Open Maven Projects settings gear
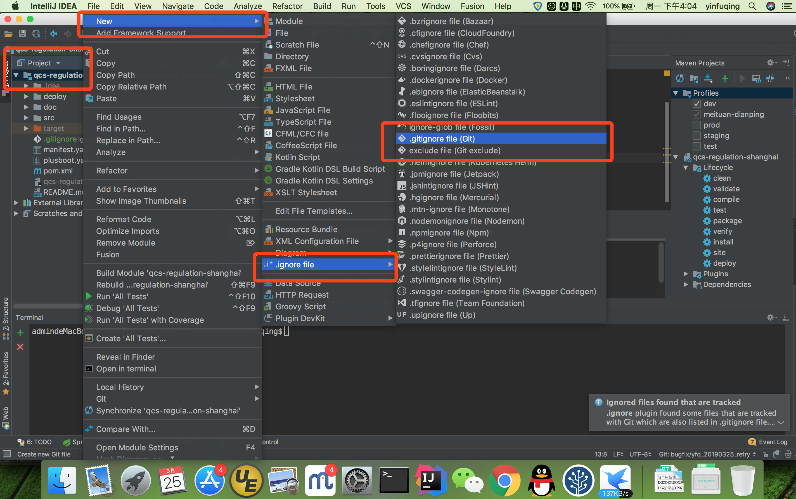Image resolution: width=796 pixels, height=499 pixels. [x=771, y=63]
